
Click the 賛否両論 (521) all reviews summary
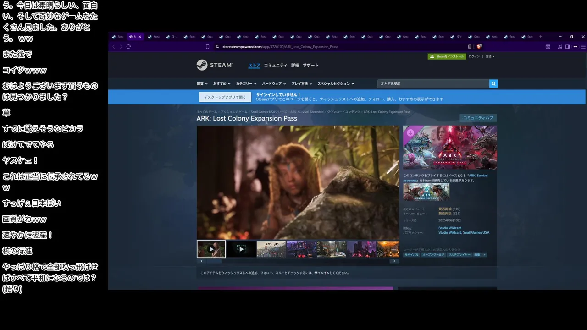[449, 214]
